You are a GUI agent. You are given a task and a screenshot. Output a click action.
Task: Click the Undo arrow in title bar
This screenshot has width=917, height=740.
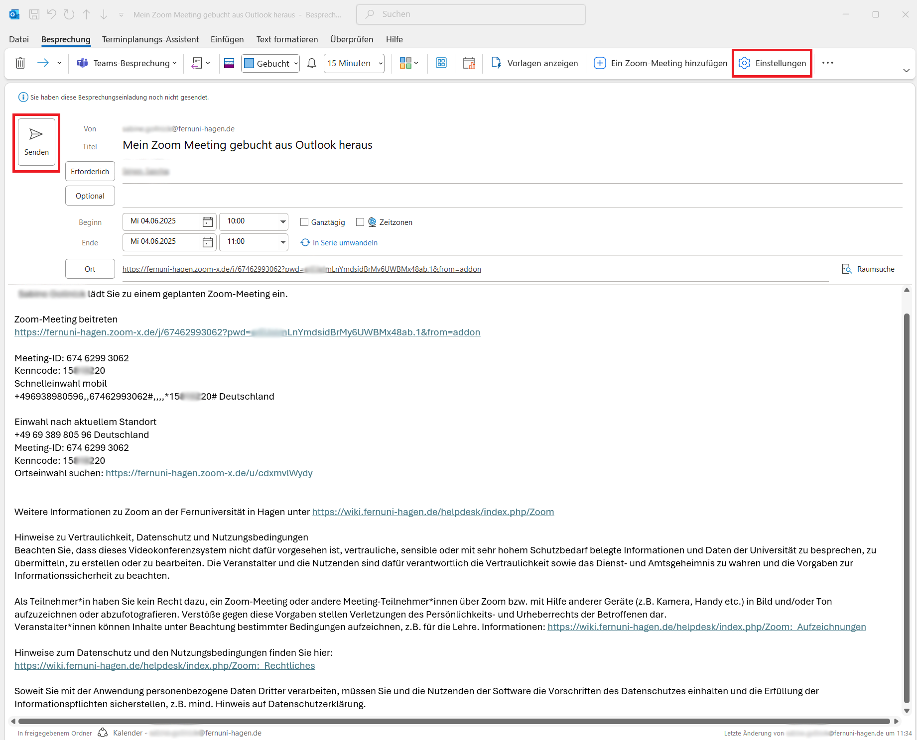52,14
